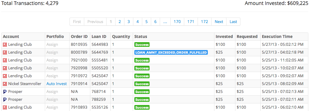Click Success badge for order 7921000
Image resolution: width=312 pixels, height=111 pixels.
tap(142, 60)
